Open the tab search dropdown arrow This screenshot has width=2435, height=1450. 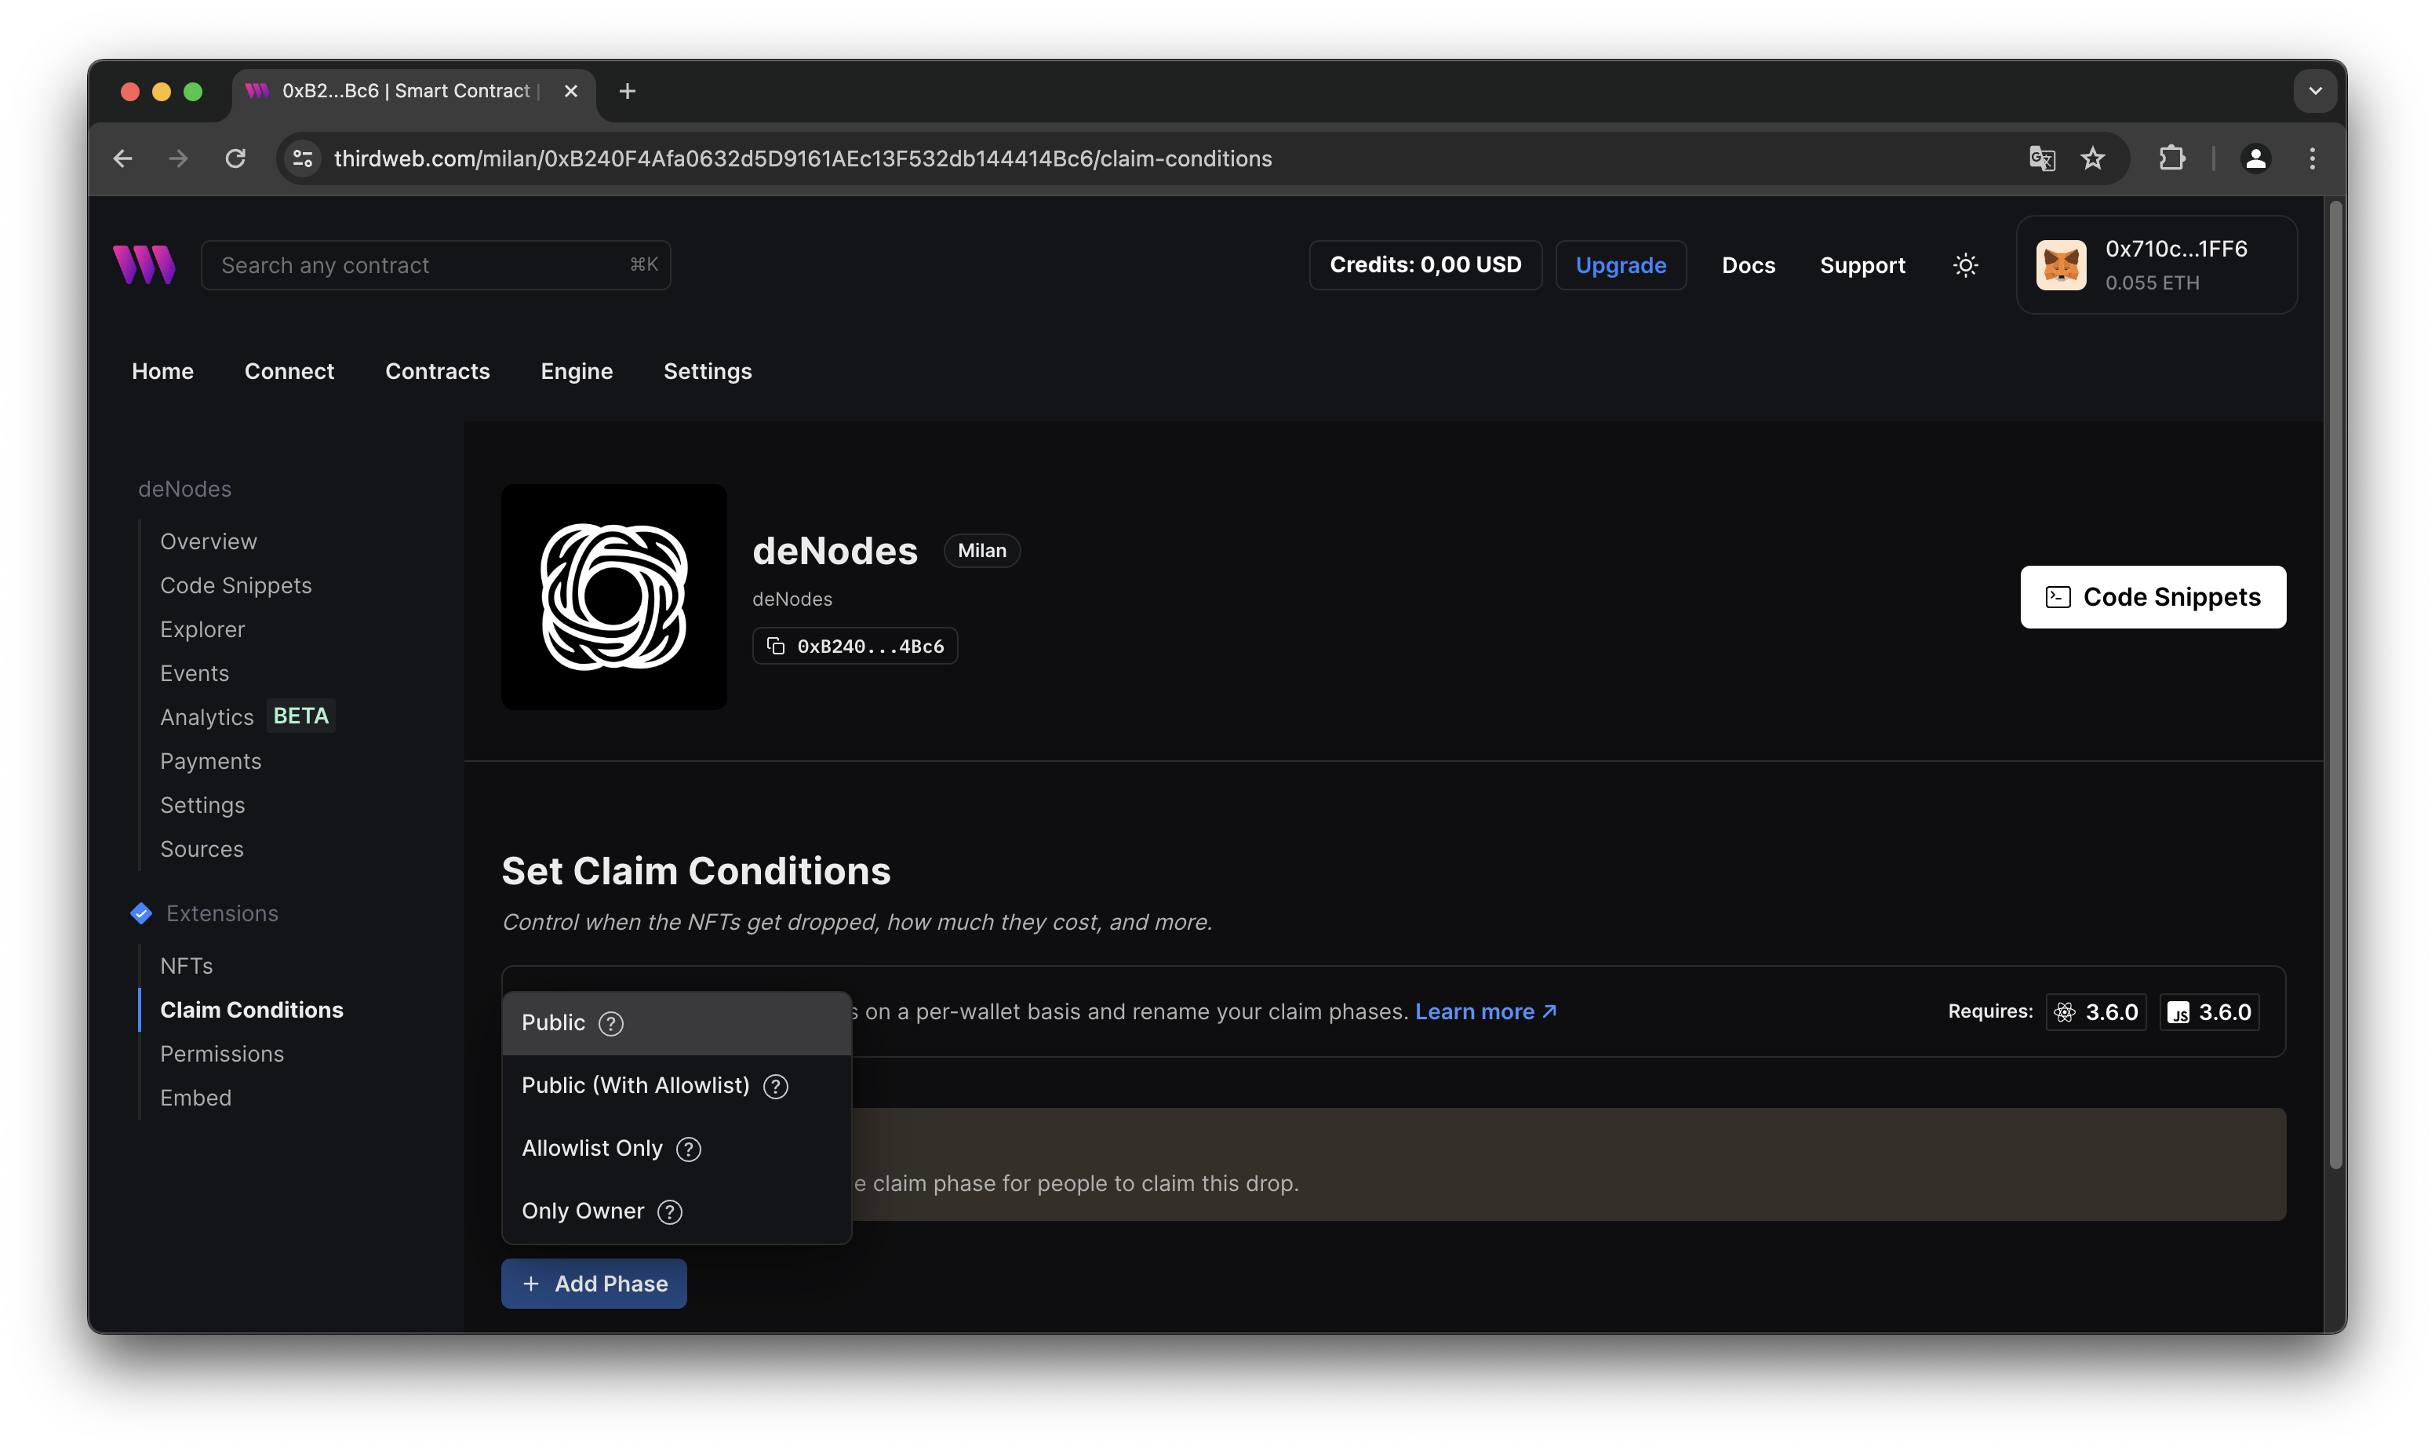2315,91
